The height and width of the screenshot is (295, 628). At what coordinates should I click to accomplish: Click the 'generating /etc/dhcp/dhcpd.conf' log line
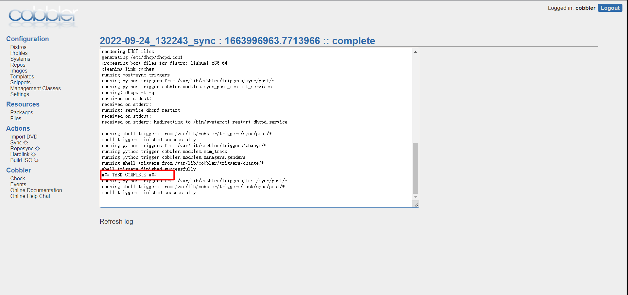(x=142, y=57)
